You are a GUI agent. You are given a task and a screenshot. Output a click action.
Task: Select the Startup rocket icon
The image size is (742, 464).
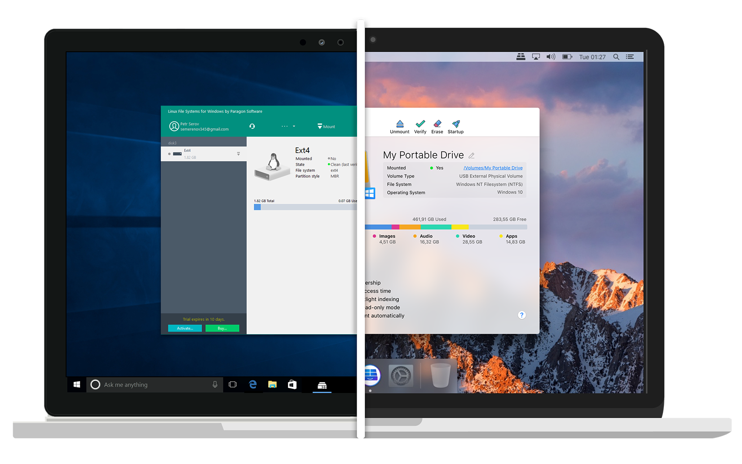point(455,125)
